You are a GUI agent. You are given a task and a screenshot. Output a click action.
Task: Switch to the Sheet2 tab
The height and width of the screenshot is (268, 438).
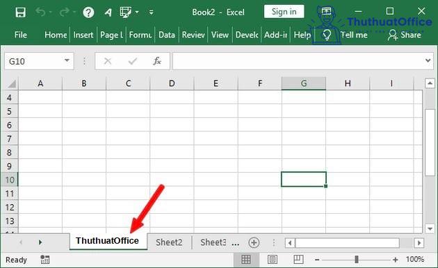[x=169, y=242]
